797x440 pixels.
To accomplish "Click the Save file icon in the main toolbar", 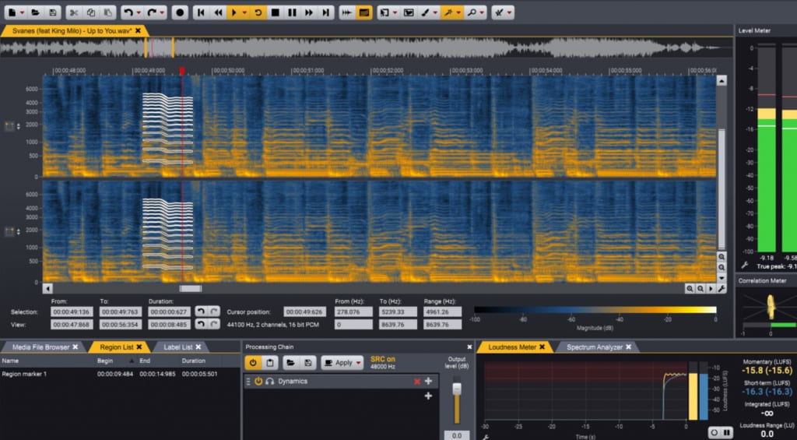I will point(52,12).
